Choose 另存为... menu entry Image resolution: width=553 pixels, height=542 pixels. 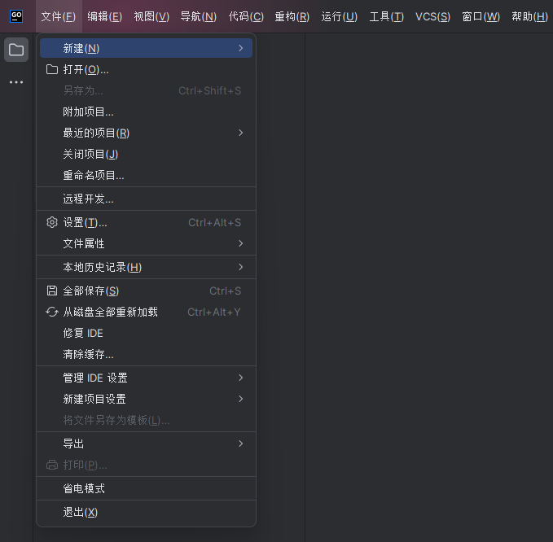tap(146, 90)
